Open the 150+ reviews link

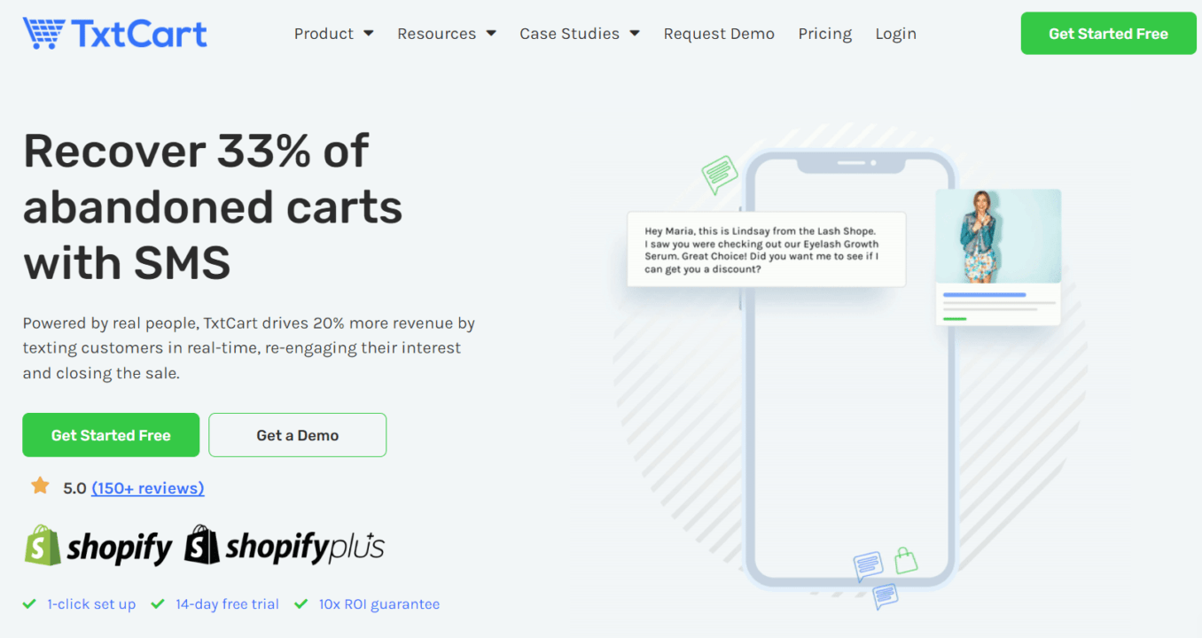click(147, 487)
